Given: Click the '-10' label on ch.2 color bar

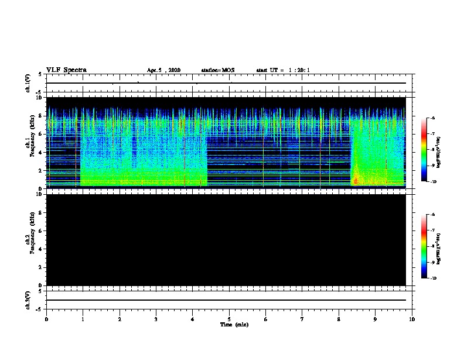Looking at the screenshot, I should point(433,278).
